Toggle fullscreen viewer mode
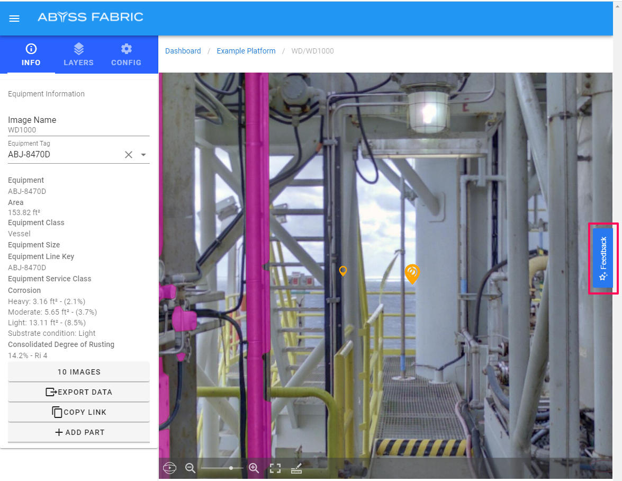622x481 pixels. (275, 468)
